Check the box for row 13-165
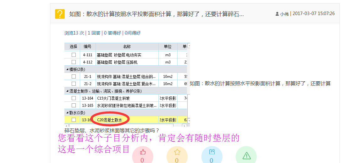 [x=74, y=106]
